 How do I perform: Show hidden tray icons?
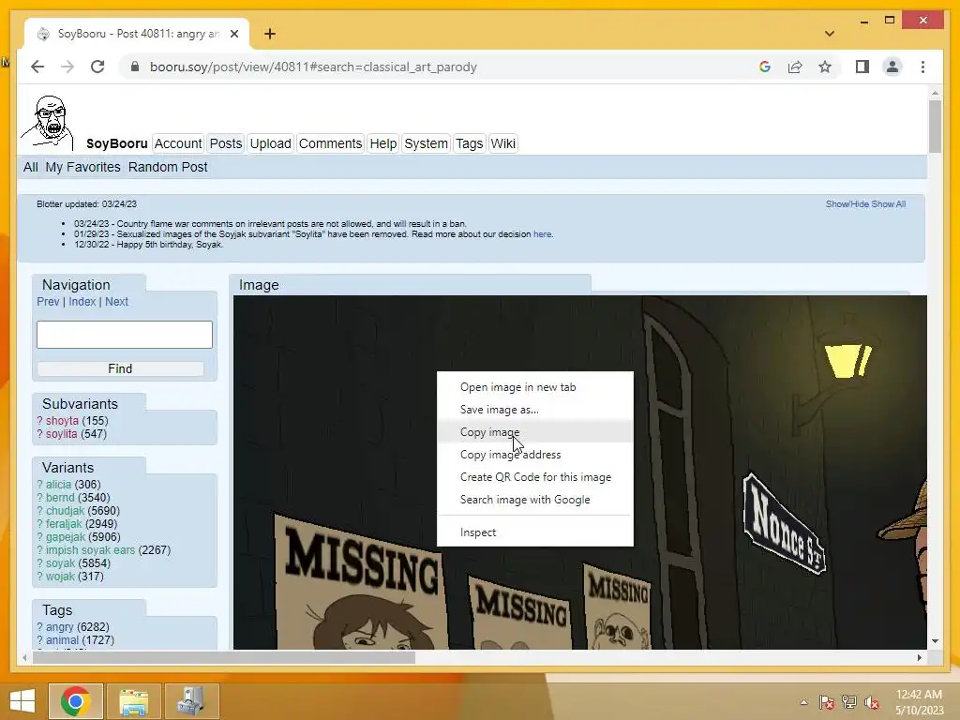pos(803,702)
